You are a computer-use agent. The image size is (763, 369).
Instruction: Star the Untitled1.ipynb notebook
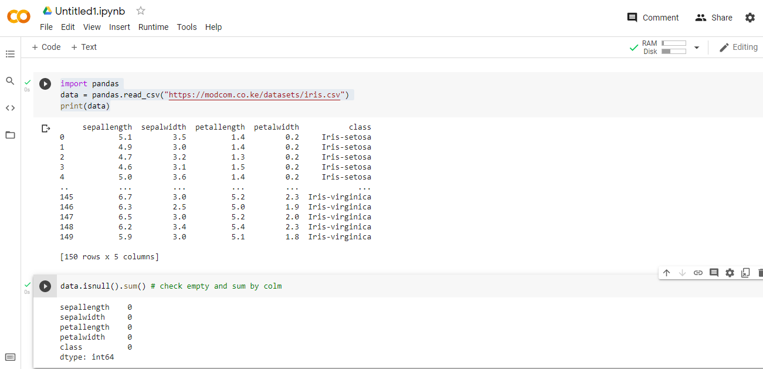point(140,10)
